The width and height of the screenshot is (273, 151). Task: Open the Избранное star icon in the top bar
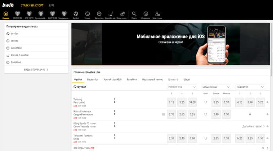146,15
